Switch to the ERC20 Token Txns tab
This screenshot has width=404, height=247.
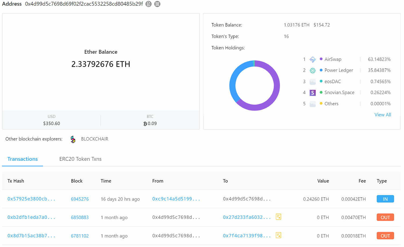point(80,159)
